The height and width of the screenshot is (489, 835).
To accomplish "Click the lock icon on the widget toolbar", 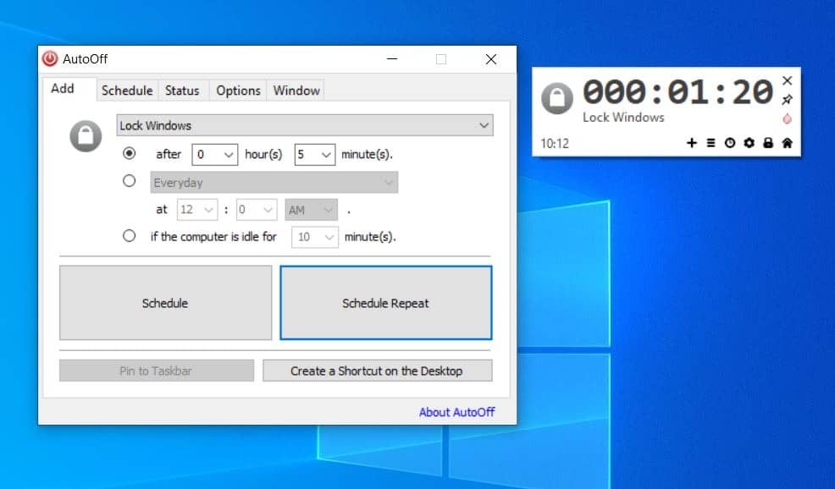I will click(x=767, y=143).
